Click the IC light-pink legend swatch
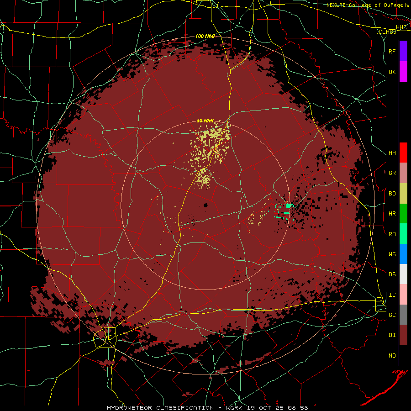 point(403,295)
